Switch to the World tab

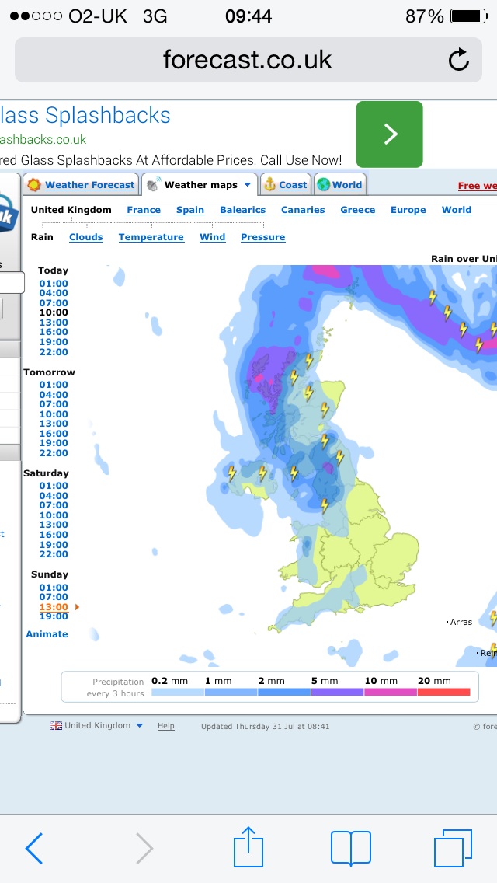pos(346,185)
